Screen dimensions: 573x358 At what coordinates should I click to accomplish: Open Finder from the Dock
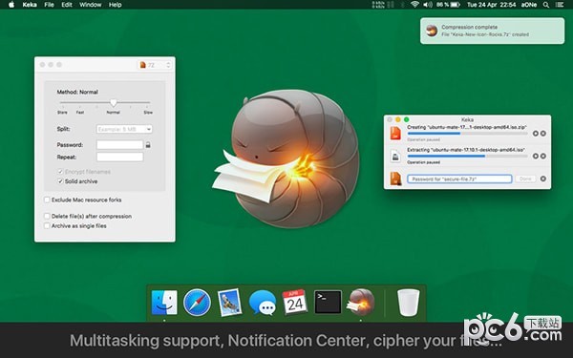pos(164,303)
